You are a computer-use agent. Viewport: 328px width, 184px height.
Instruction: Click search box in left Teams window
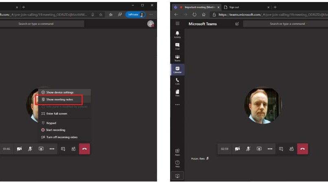[42, 24]
